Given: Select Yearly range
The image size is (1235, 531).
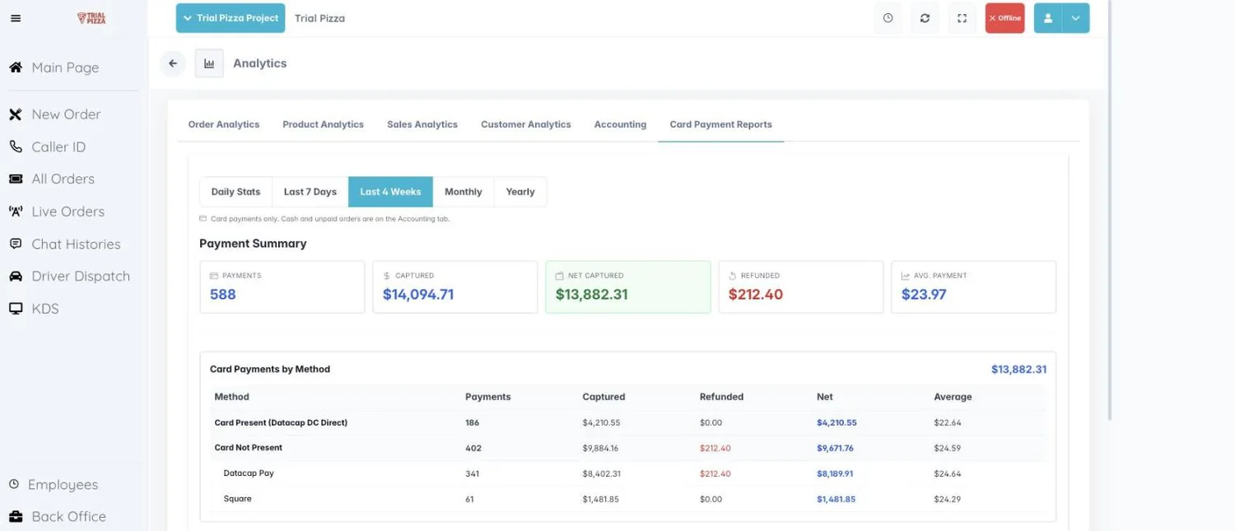Looking at the screenshot, I should coord(520,192).
